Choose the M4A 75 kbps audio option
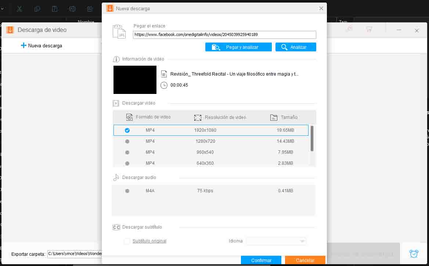The image size is (429, 266). (x=127, y=191)
